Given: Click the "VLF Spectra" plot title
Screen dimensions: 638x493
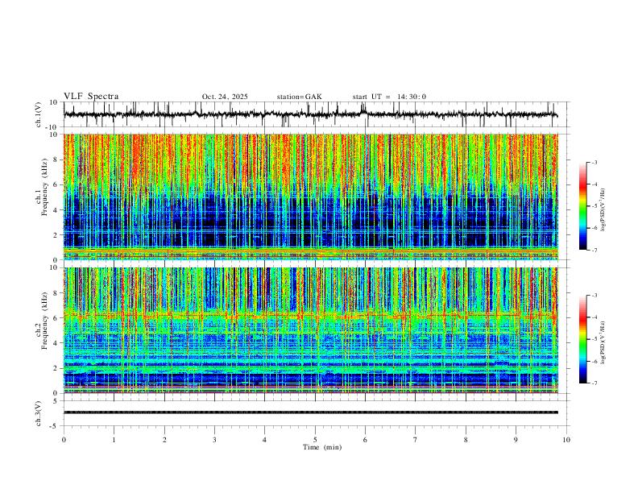Looking at the screenshot, I should pos(91,97).
